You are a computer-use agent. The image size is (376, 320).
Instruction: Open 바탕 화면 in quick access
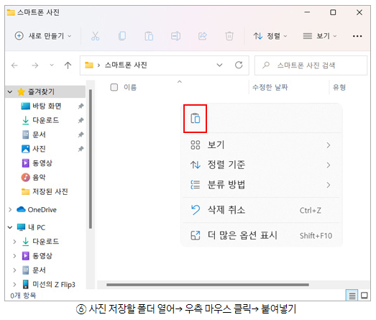(47, 106)
